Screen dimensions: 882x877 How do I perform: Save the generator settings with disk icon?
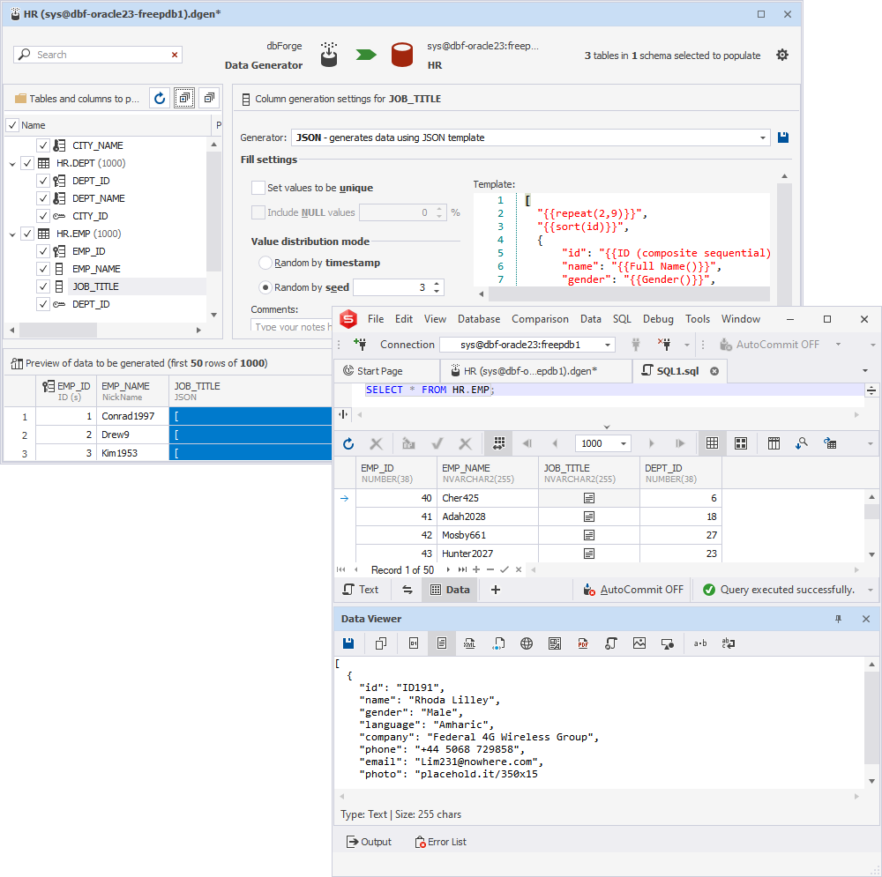(783, 137)
